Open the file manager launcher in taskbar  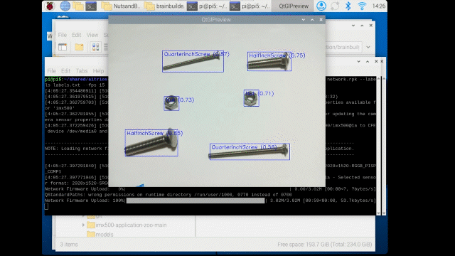click(78, 6)
